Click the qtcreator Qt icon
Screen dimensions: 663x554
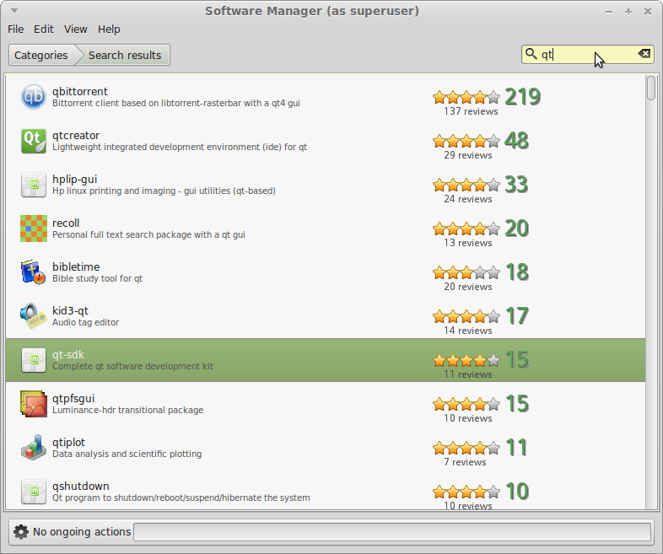[34, 141]
